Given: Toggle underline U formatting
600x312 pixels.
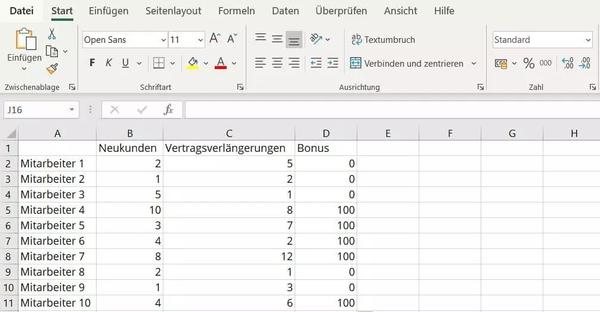Looking at the screenshot, I should 125,63.
